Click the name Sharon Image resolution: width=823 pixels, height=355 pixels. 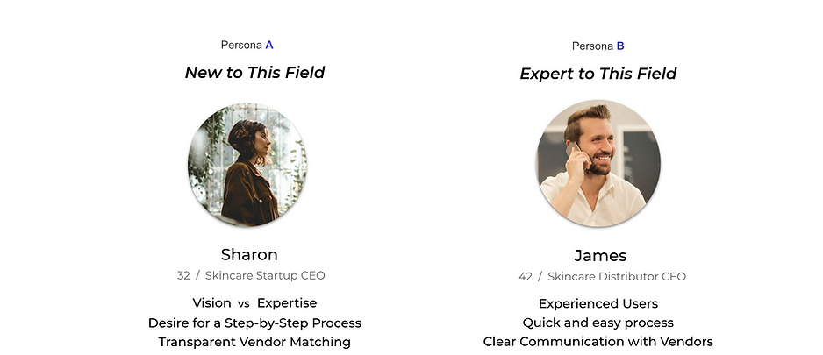pyautogui.click(x=249, y=255)
